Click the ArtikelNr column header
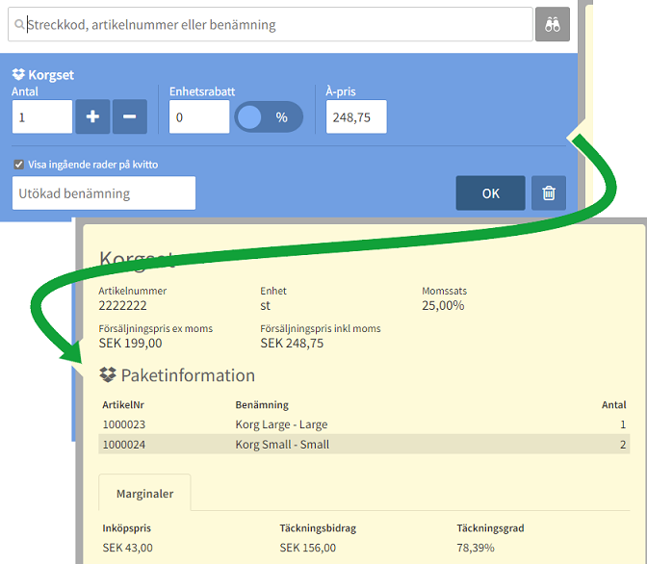647x564 pixels. (123, 405)
